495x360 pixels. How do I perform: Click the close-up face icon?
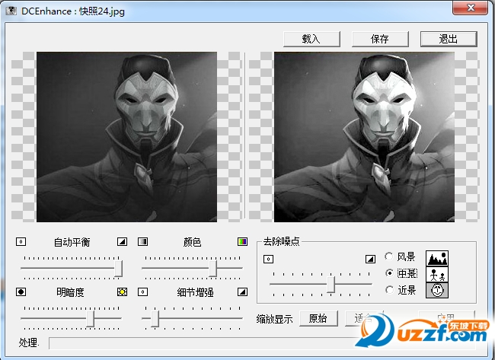coord(436,290)
